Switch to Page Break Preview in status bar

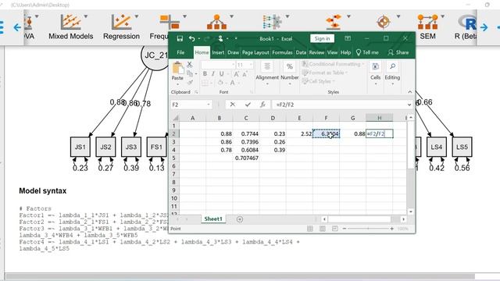click(335, 229)
